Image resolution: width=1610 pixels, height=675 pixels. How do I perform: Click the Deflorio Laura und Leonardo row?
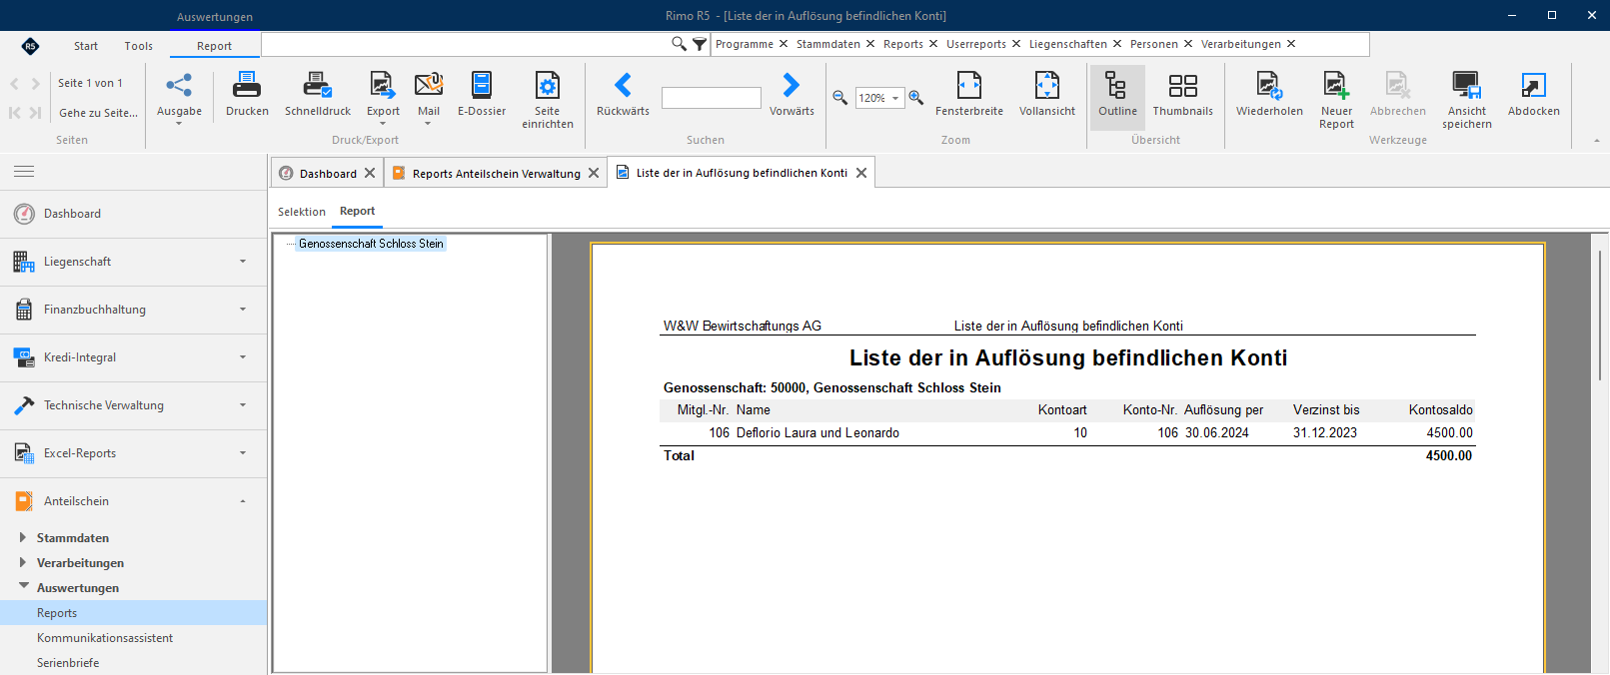click(x=1067, y=433)
